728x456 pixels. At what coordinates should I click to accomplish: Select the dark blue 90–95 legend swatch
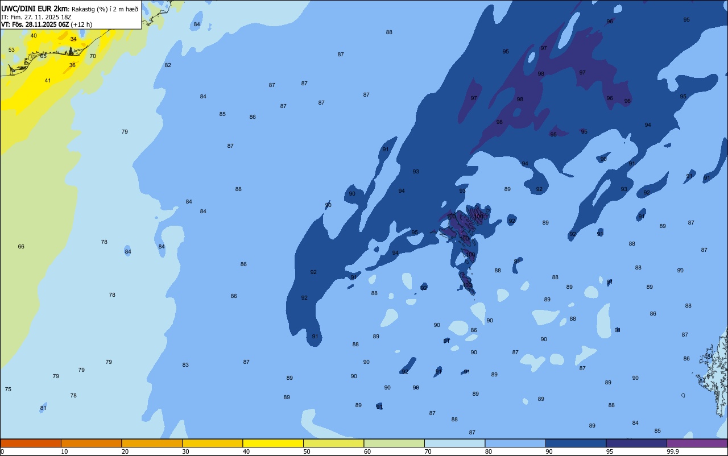(x=576, y=443)
